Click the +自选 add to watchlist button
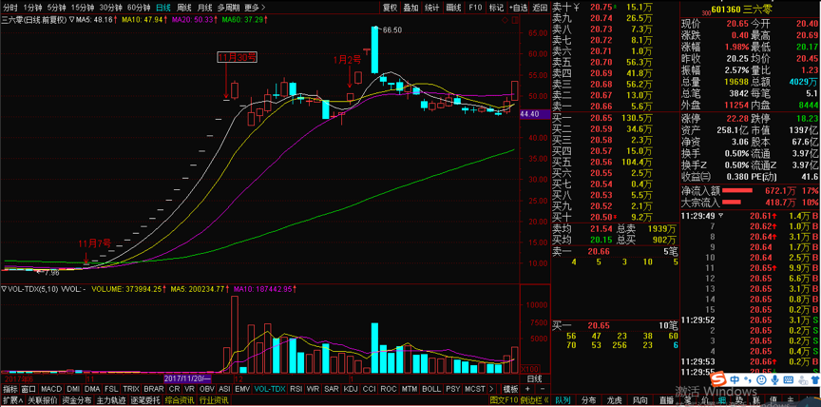Screen dimensions: 821x407 point(516,7)
